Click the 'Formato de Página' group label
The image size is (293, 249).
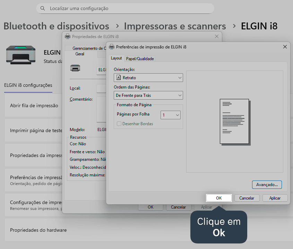[134, 105]
